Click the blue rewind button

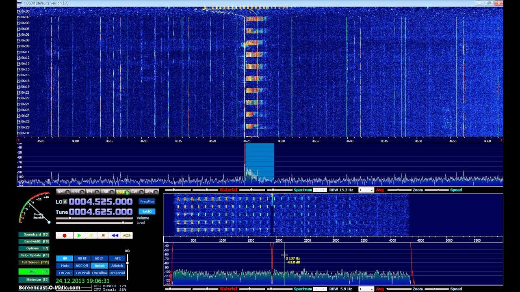115,236
